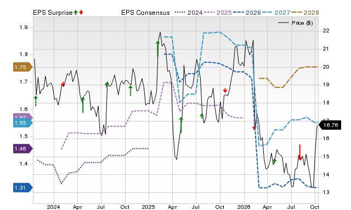Click the red surprise arrow after Oct 2025
Image resolution: width=351 pixels, height=210 pixels.
[225, 90]
